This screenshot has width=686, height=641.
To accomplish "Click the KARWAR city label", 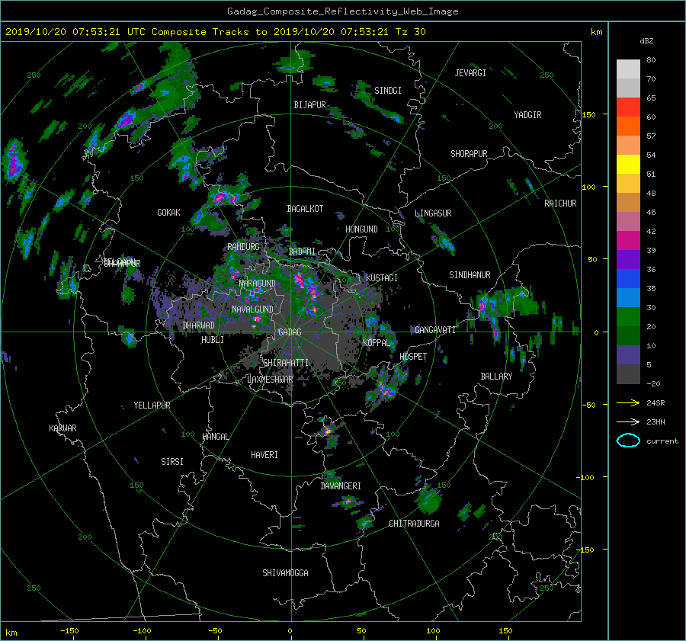I will coord(63,428).
